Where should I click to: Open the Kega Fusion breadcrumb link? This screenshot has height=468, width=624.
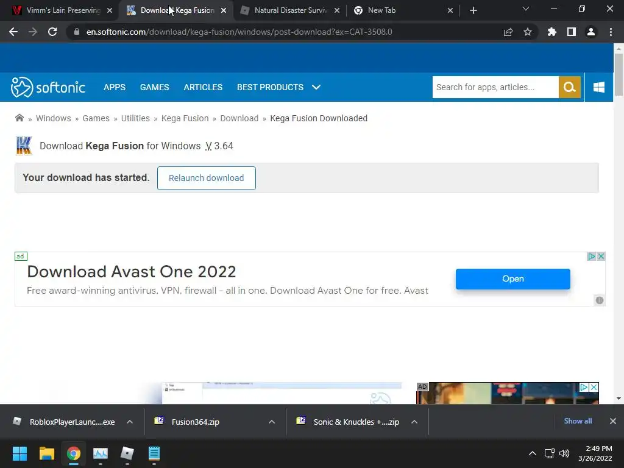(x=185, y=118)
